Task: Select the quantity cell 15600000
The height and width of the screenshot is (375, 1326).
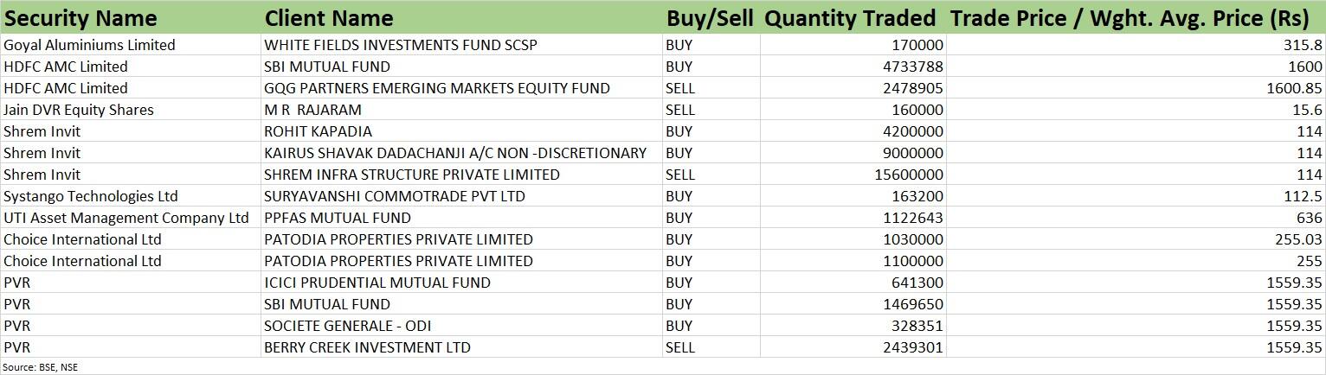Action: 853,175
